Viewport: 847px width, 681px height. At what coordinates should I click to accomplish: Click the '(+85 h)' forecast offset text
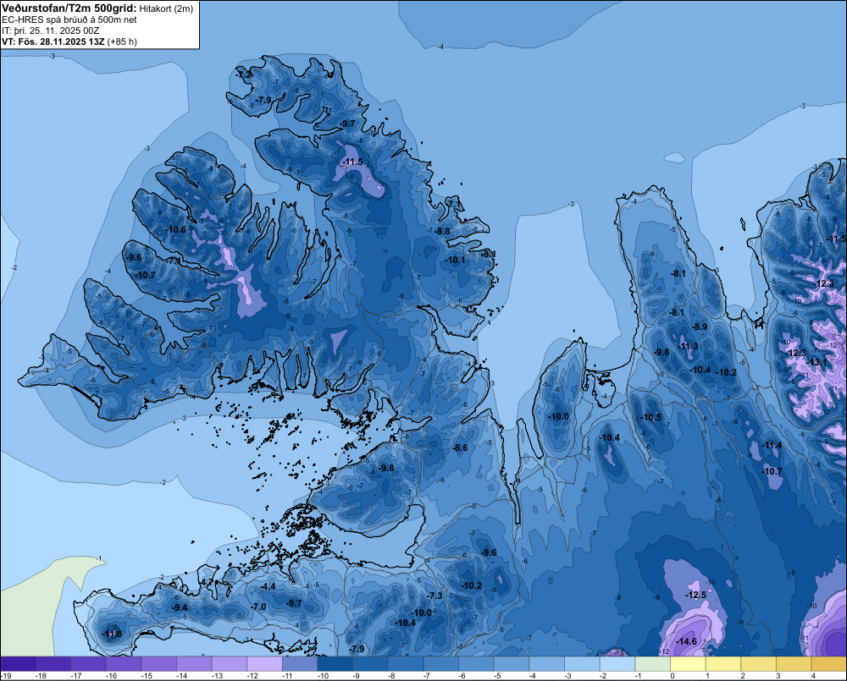click(x=122, y=41)
